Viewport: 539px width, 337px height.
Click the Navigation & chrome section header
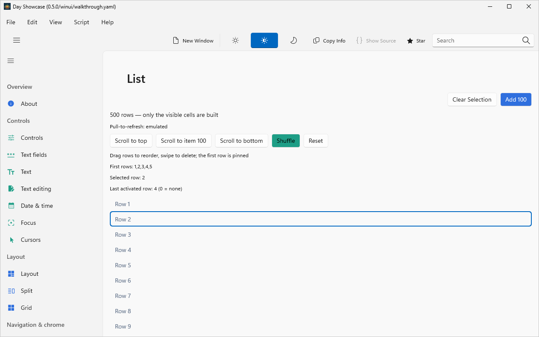pyautogui.click(x=36, y=325)
